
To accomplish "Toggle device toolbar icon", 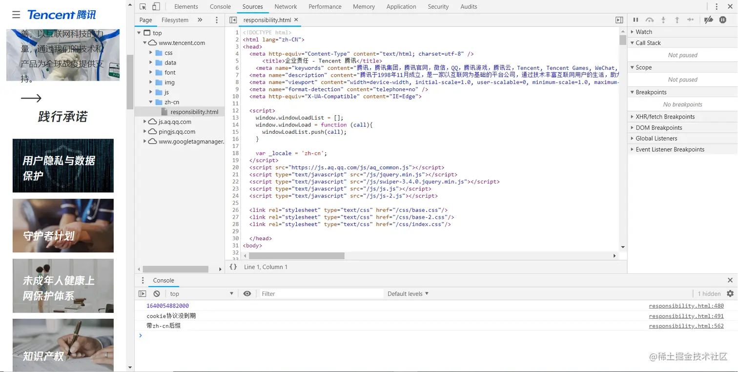I will point(156,7).
